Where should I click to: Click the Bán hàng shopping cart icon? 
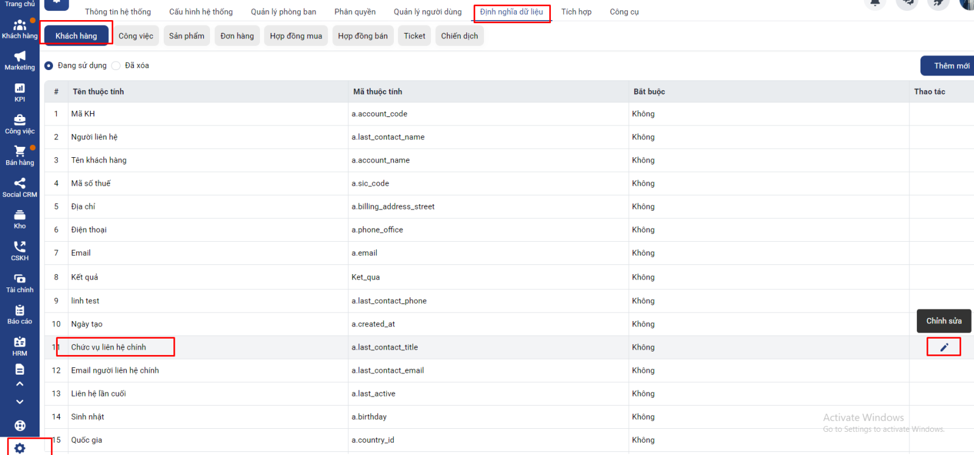tap(19, 151)
